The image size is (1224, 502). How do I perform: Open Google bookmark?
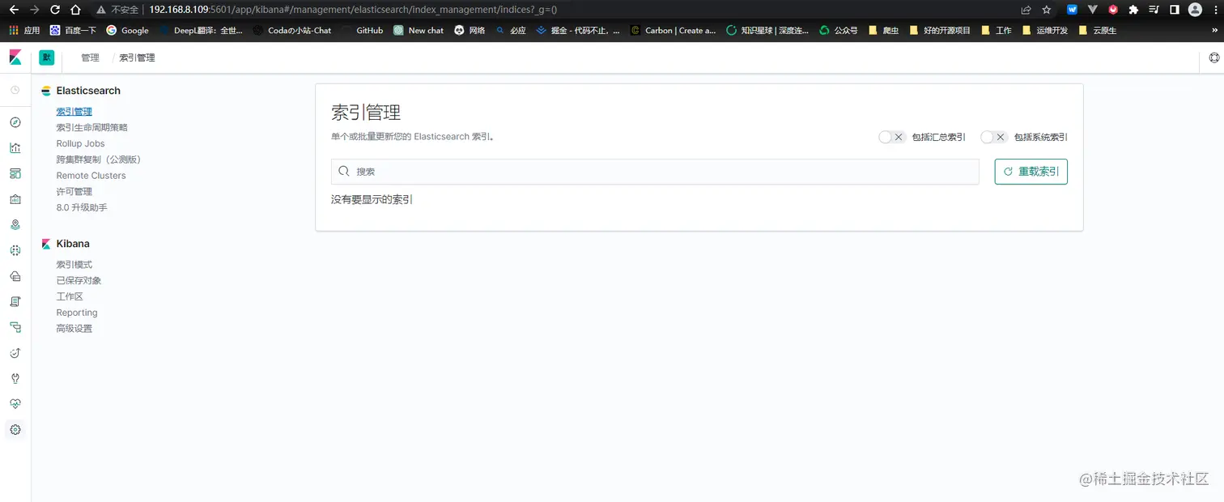coord(128,30)
